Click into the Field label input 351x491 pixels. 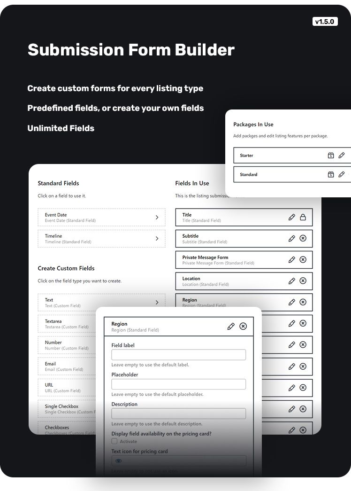(x=178, y=355)
